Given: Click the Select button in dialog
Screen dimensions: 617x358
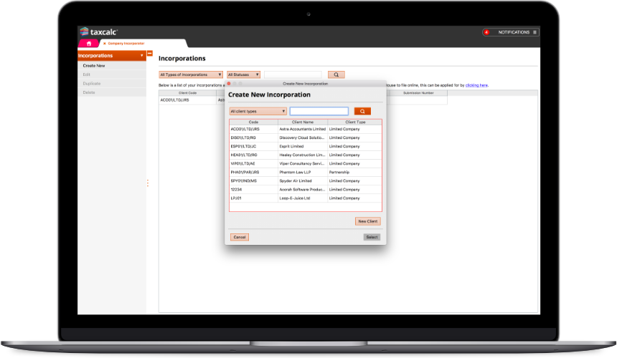Looking at the screenshot, I should (x=372, y=237).
